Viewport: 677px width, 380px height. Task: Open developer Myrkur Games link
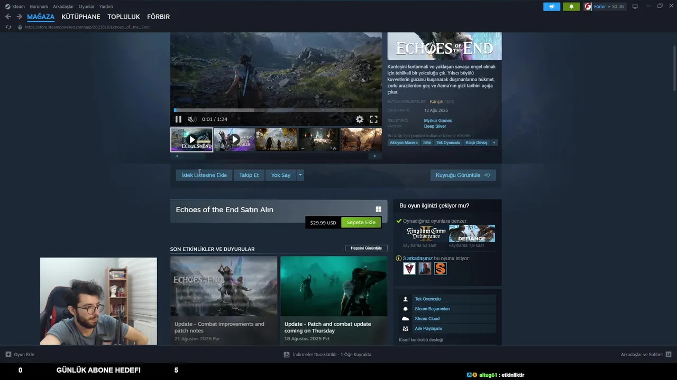coord(438,121)
